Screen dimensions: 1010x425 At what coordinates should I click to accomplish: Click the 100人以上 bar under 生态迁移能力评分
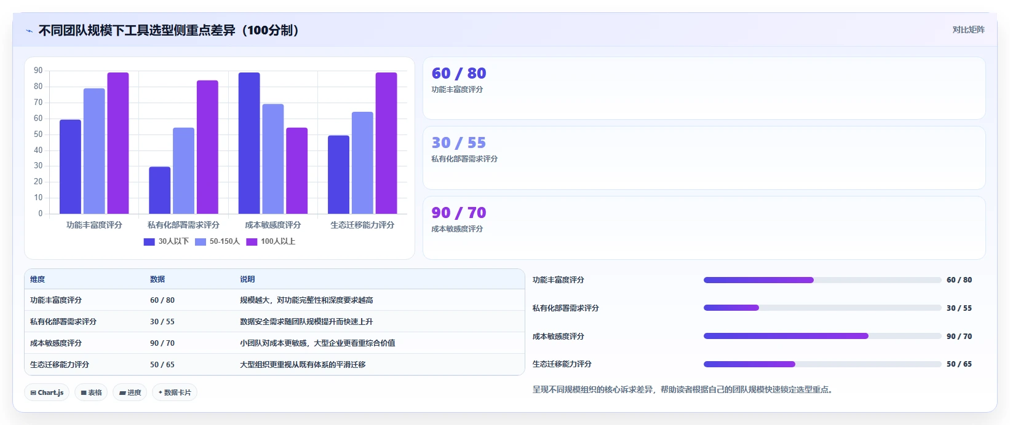(386, 143)
